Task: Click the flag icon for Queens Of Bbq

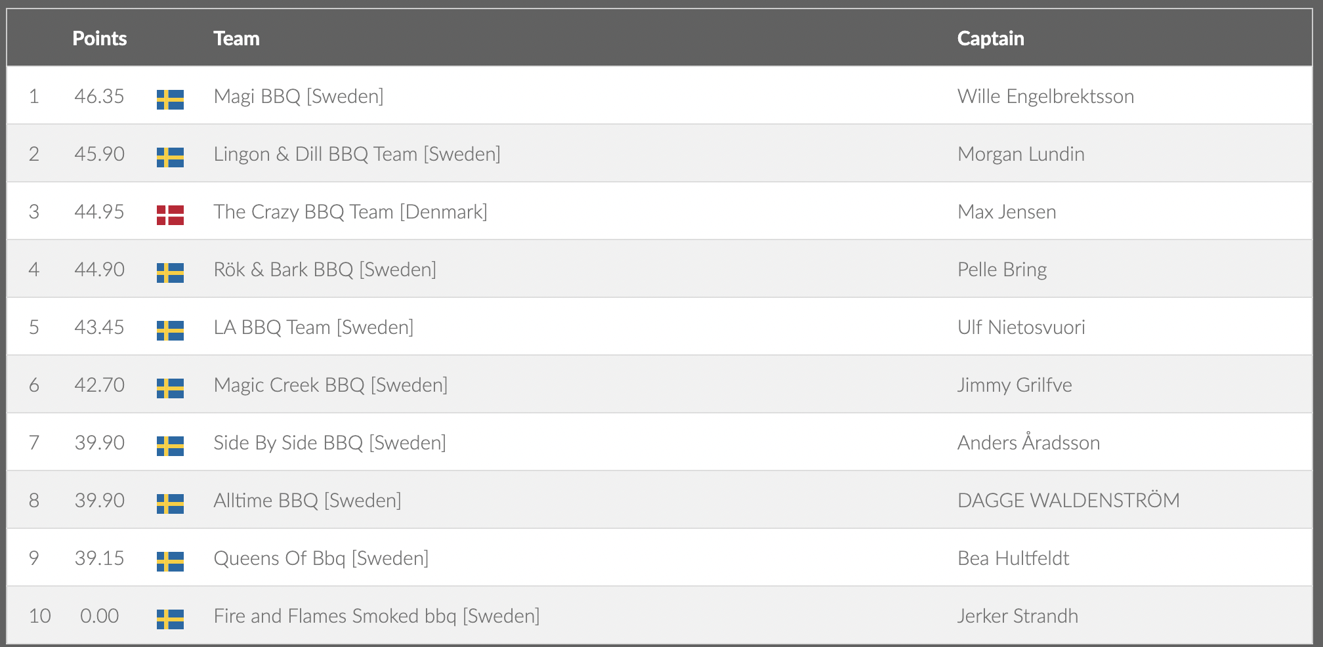Action: (170, 561)
